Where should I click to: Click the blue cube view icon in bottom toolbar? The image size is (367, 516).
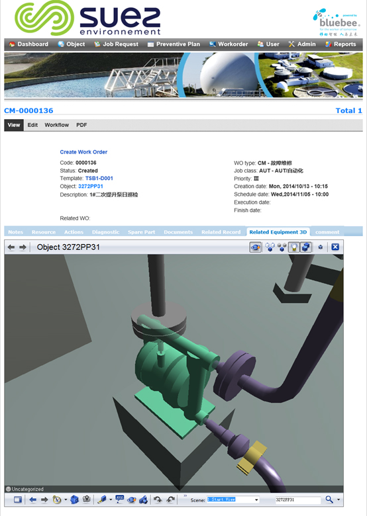click(x=75, y=499)
